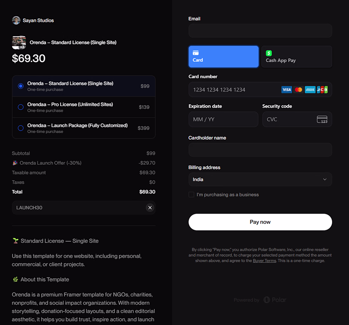Click the JCB logo icon
This screenshot has height=325, width=349.
tap(322, 90)
